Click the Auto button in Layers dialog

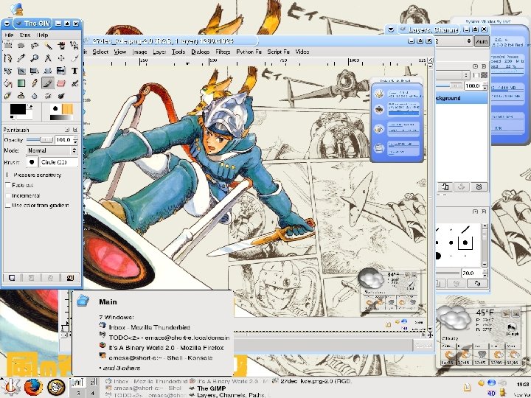click(x=482, y=41)
